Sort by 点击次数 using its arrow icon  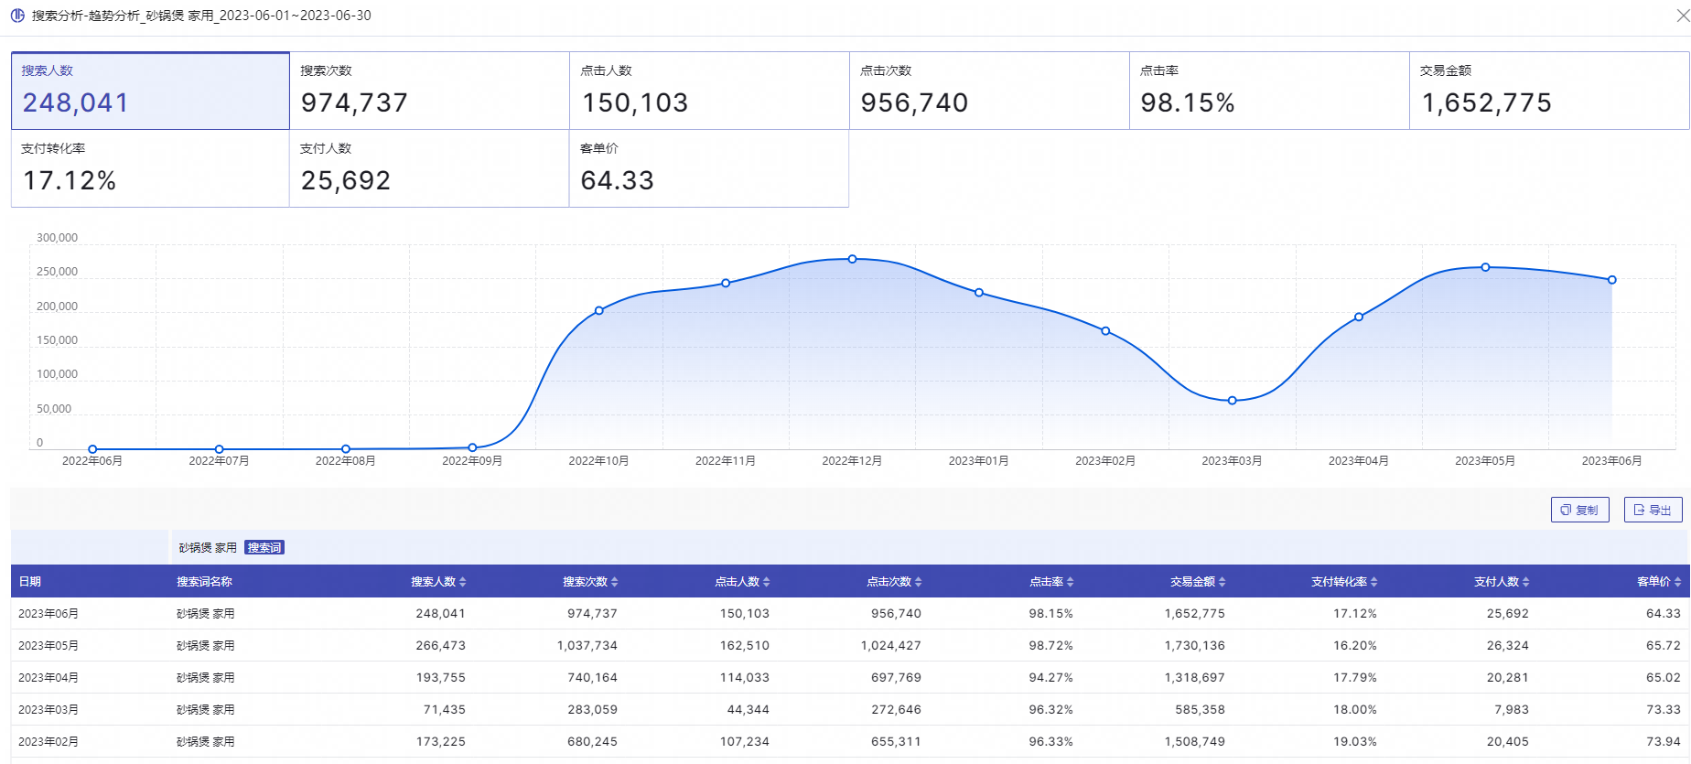point(919,582)
